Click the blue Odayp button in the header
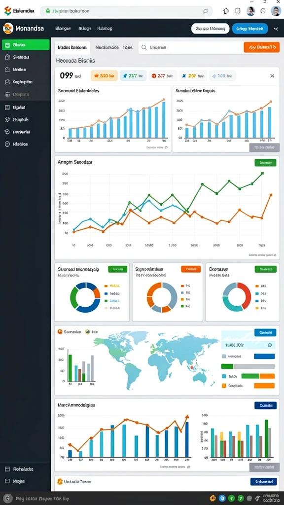The width and height of the screenshot is (284, 505). (x=250, y=29)
